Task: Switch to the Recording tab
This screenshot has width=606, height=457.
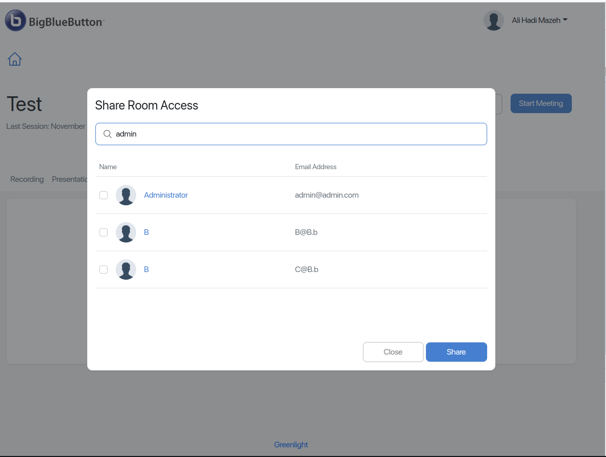Action: (x=27, y=179)
